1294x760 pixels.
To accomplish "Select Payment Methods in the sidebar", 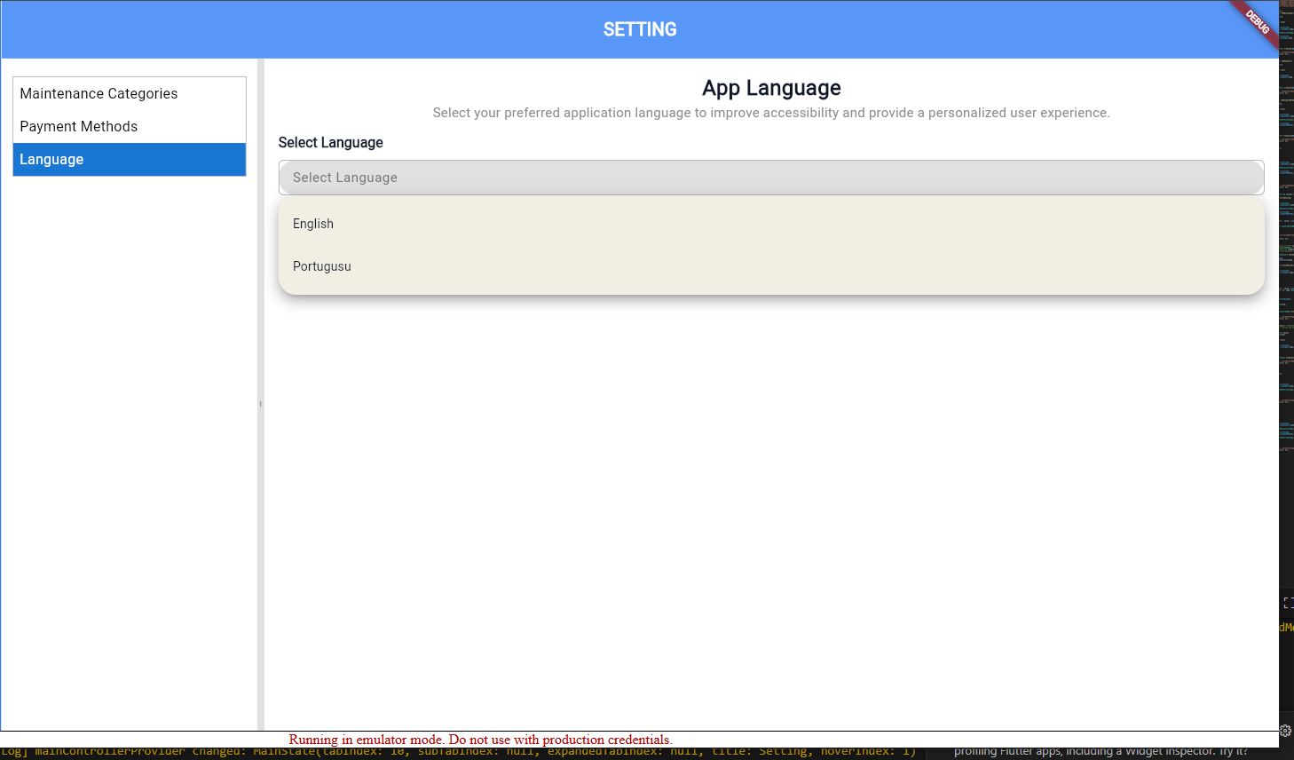I will (x=79, y=126).
